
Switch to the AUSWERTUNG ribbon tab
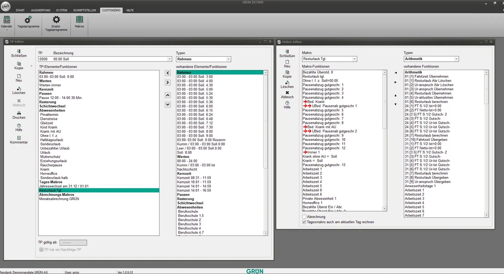[x=40, y=10]
